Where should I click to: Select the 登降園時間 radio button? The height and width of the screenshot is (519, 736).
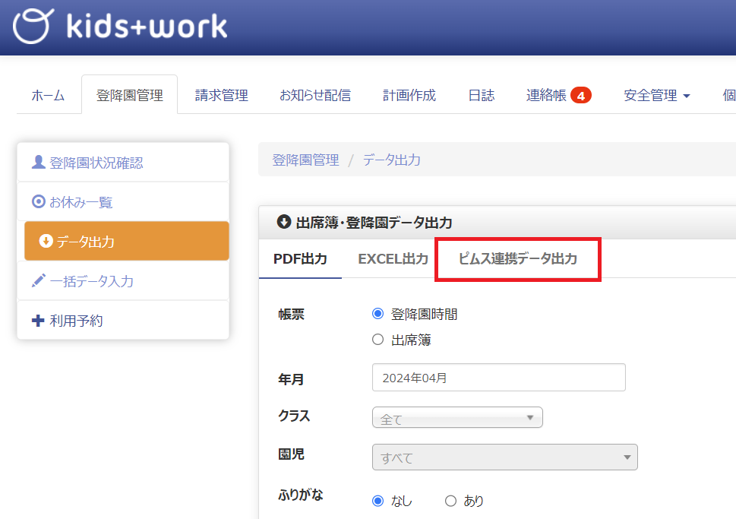pyautogui.click(x=377, y=314)
